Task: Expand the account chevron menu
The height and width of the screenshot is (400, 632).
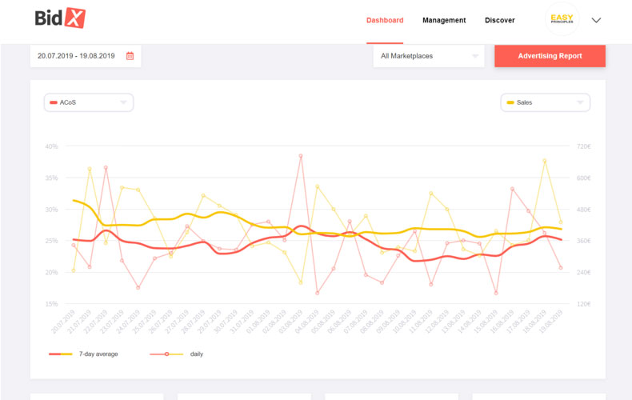Action: tap(596, 20)
